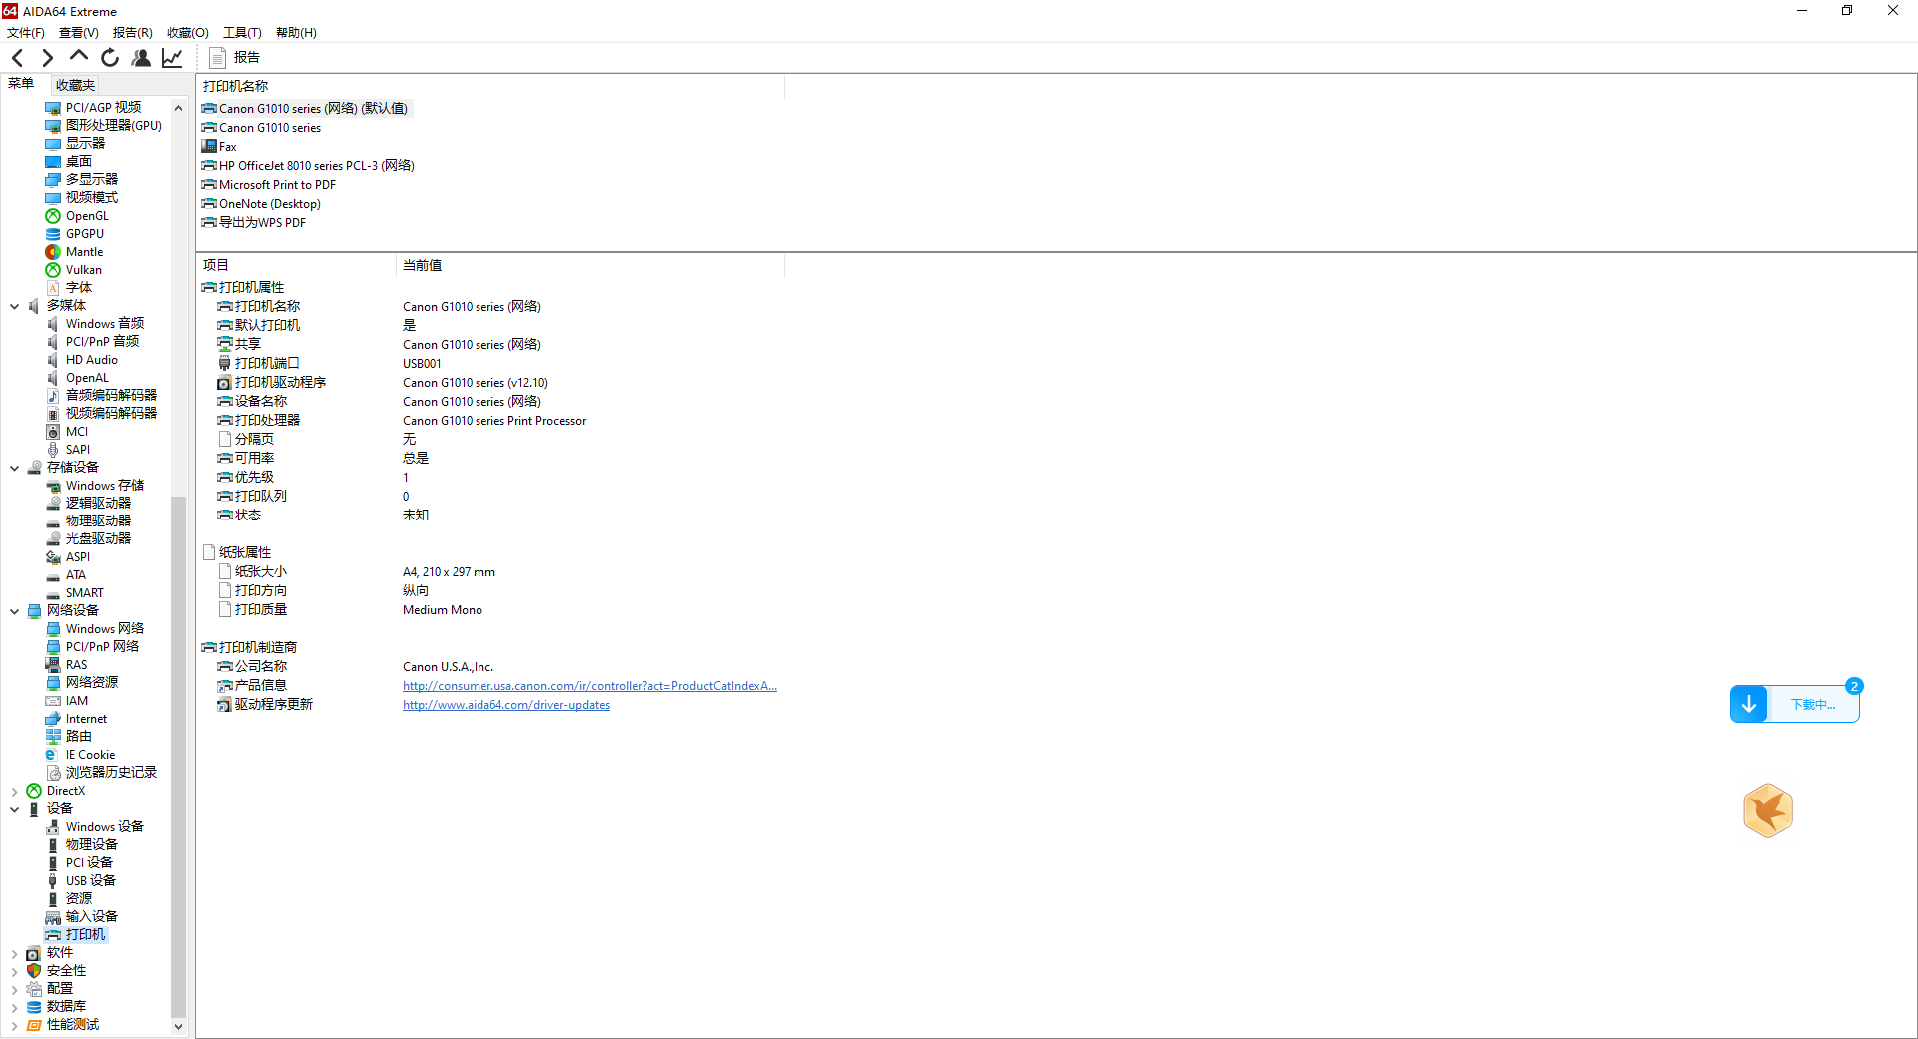Select the OpenGL tree icon
Screen dimensions: 1918x1039
click(53, 216)
